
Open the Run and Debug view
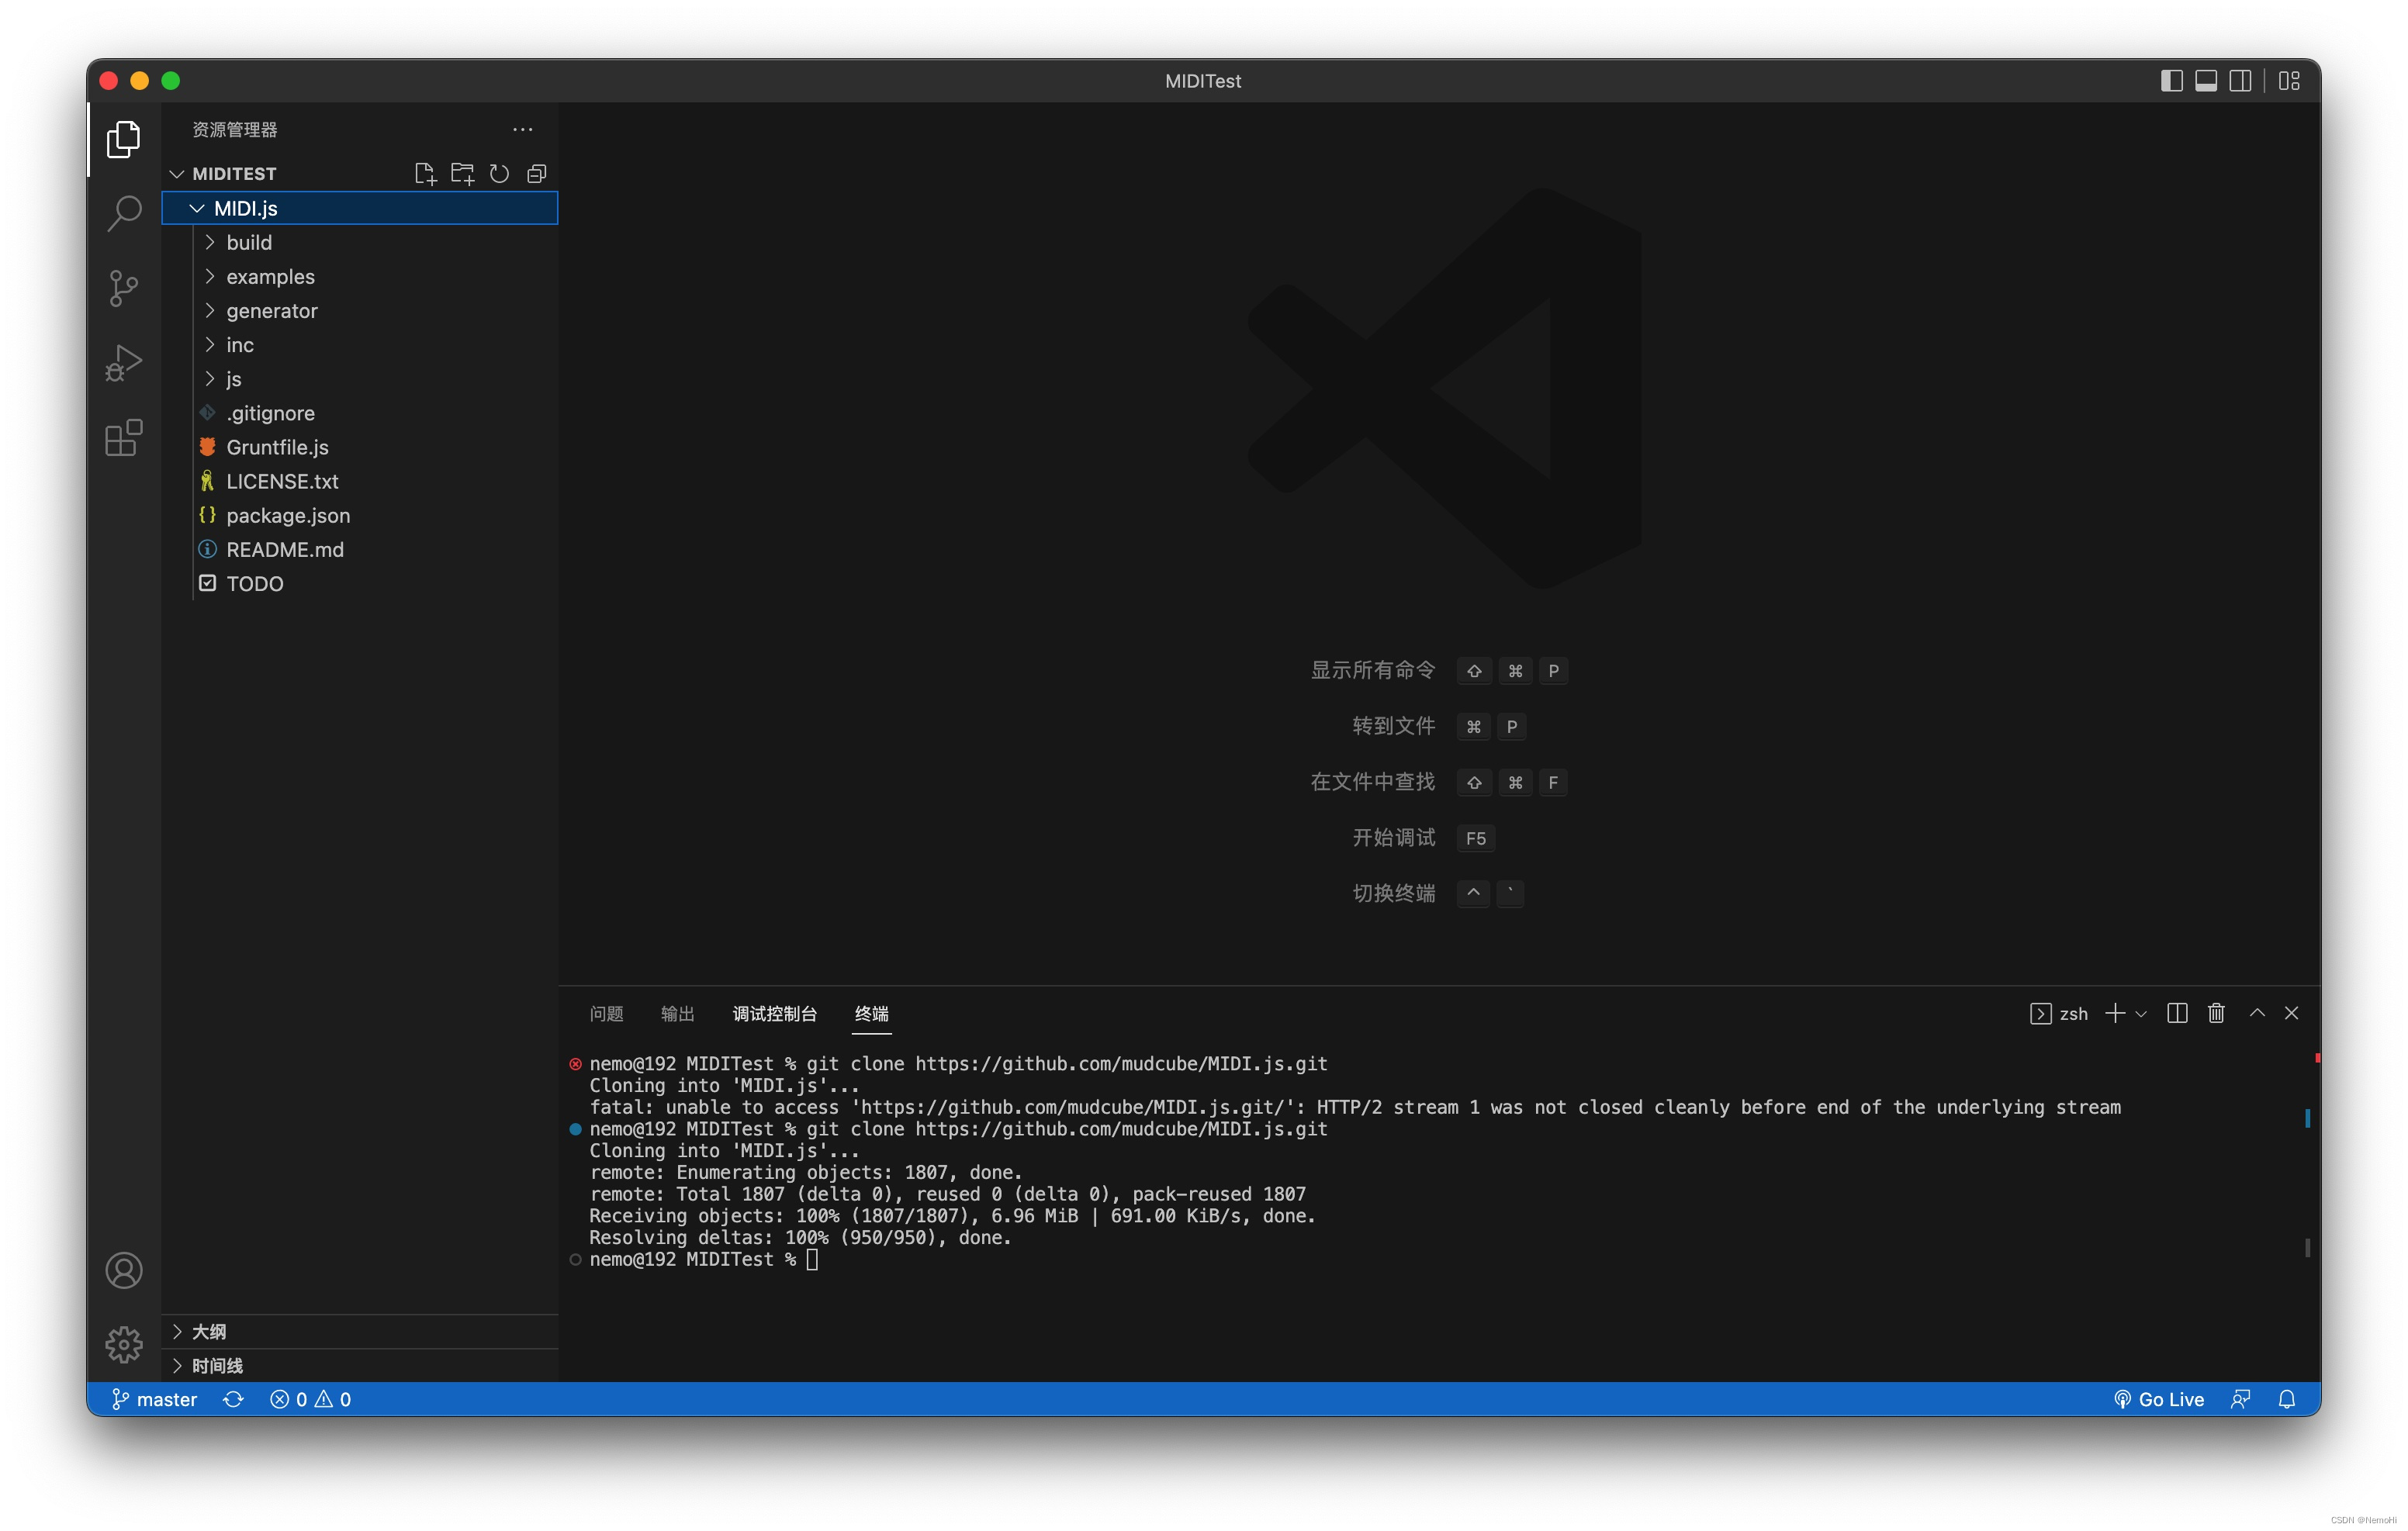123,362
